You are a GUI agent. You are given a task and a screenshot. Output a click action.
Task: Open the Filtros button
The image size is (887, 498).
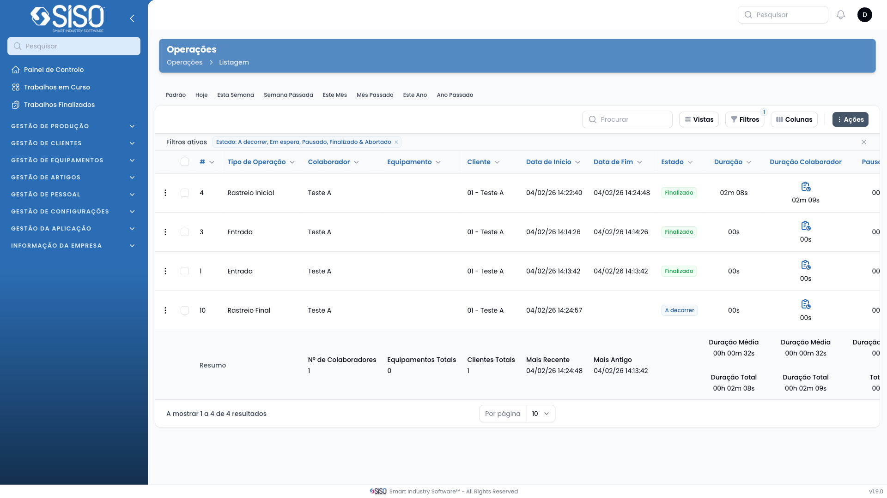tap(745, 119)
